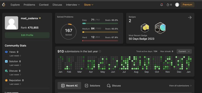Click the Solution checkbox icon
The height and width of the screenshot is (93, 202).
pyautogui.click(x=6, y=61)
